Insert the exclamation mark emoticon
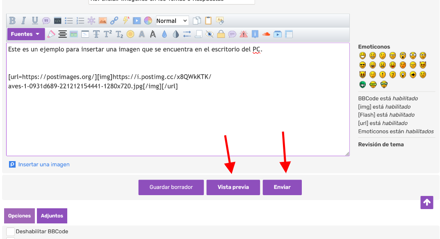Image resolution: width=440 pixels, height=239 pixels. pyautogui.click(x=383, y=75)
